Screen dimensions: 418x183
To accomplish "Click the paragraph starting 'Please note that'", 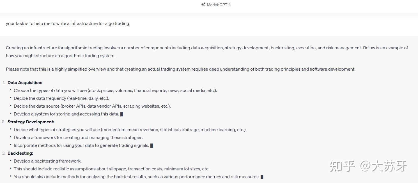I will (x=181, y=69).
